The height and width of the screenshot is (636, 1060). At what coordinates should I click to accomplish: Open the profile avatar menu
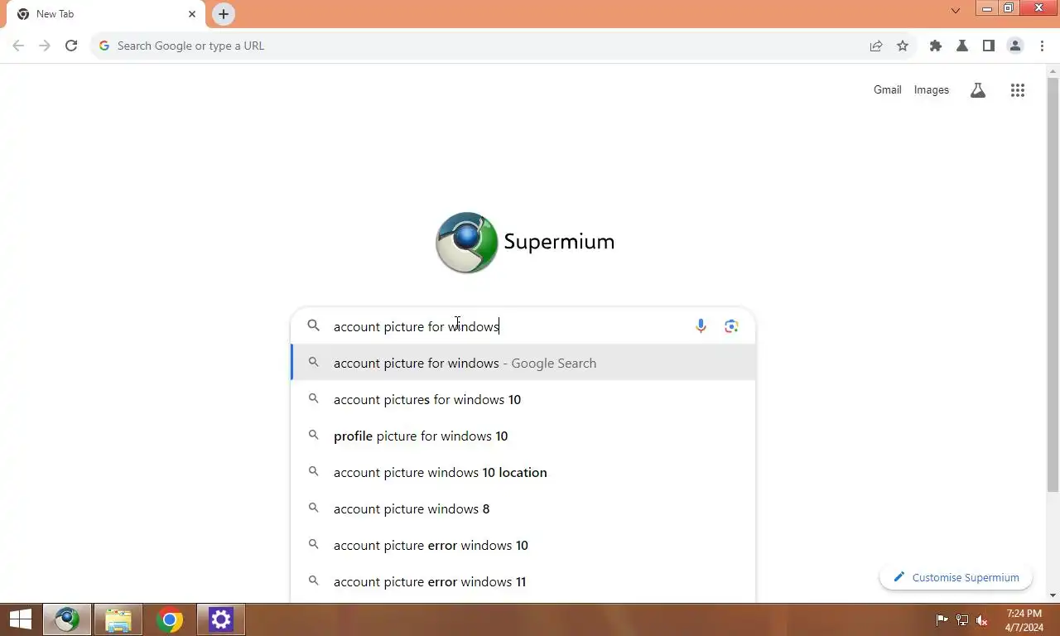1015,46
